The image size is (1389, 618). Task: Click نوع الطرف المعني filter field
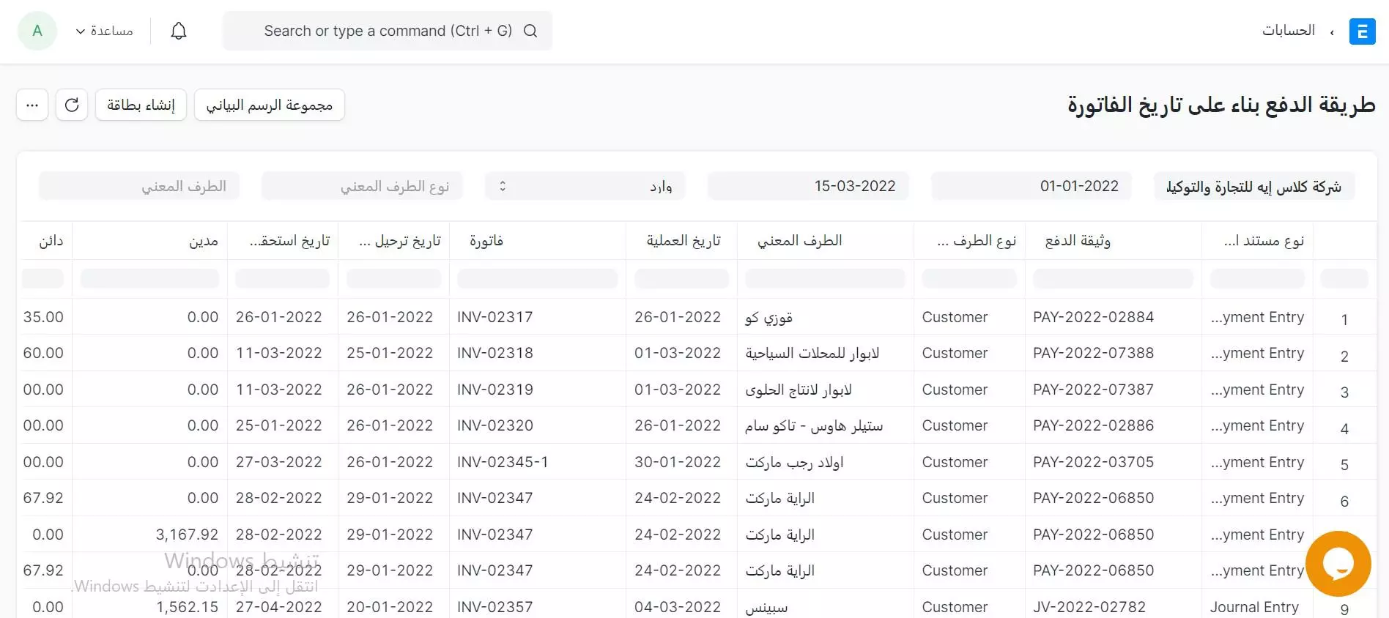coord(362,186)
